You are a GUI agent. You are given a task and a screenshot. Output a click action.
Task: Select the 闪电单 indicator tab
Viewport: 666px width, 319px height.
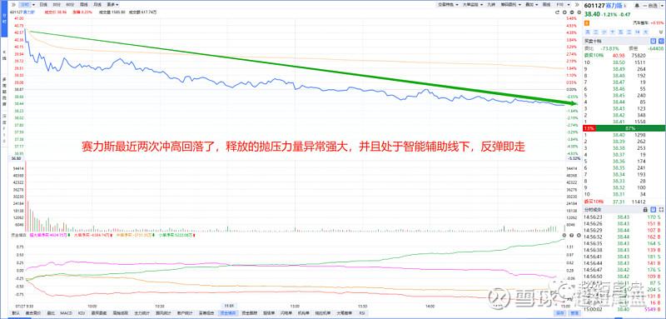pos(286,313)
